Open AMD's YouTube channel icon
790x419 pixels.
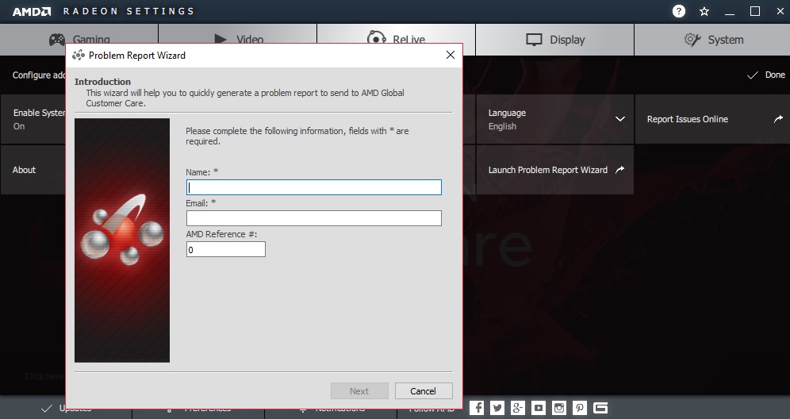(539, 408)
